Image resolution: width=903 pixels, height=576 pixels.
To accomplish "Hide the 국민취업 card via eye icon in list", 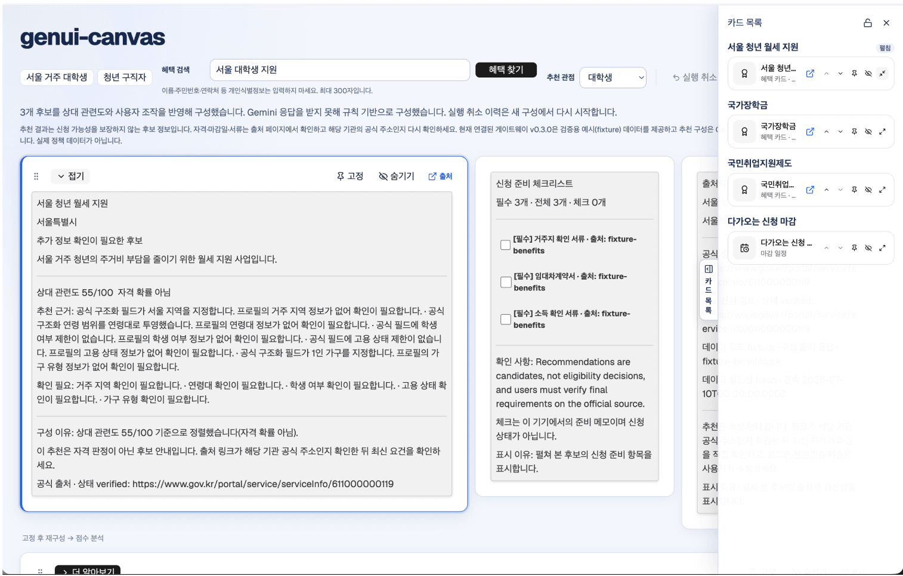I will pos(868,190).
